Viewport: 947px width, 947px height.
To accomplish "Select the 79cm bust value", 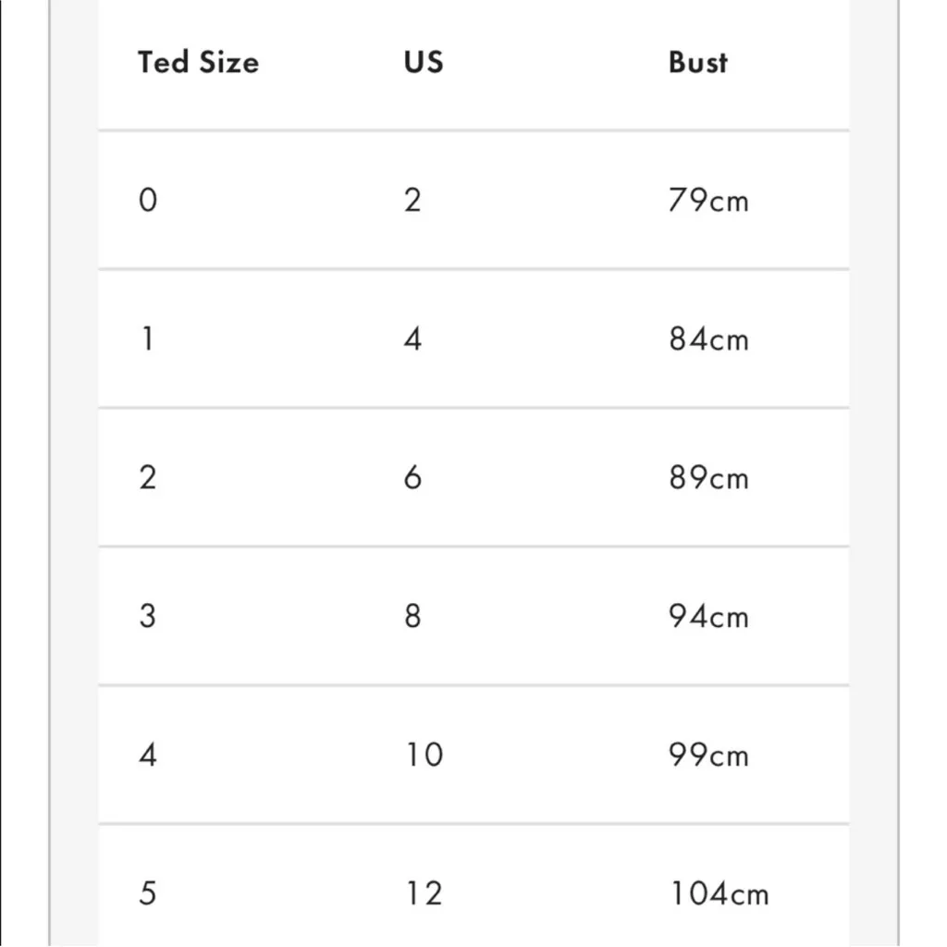I will [x=708, y=200].
